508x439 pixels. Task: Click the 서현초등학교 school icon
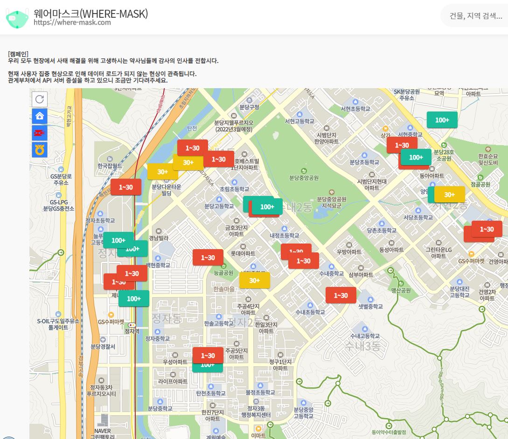[x=355, y=102]
